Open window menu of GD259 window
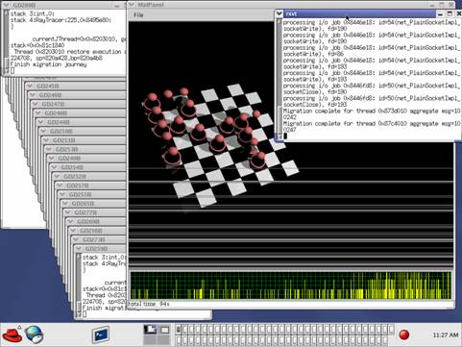Image resolution: width=462 pixels, height=347 pixels. [x=78, y=249]
